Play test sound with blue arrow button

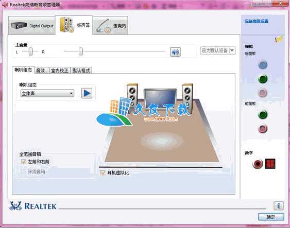click(87, 93)
